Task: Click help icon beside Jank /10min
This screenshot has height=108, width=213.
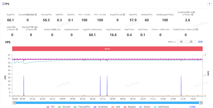Action: pos(17,30)
